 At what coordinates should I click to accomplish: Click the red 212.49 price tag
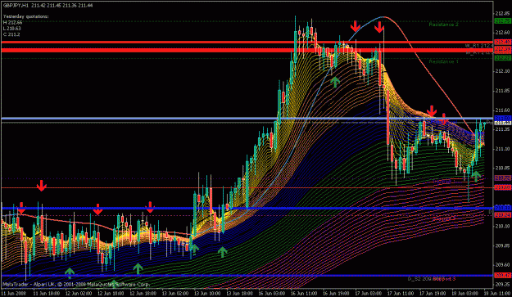tap(503, 42)
